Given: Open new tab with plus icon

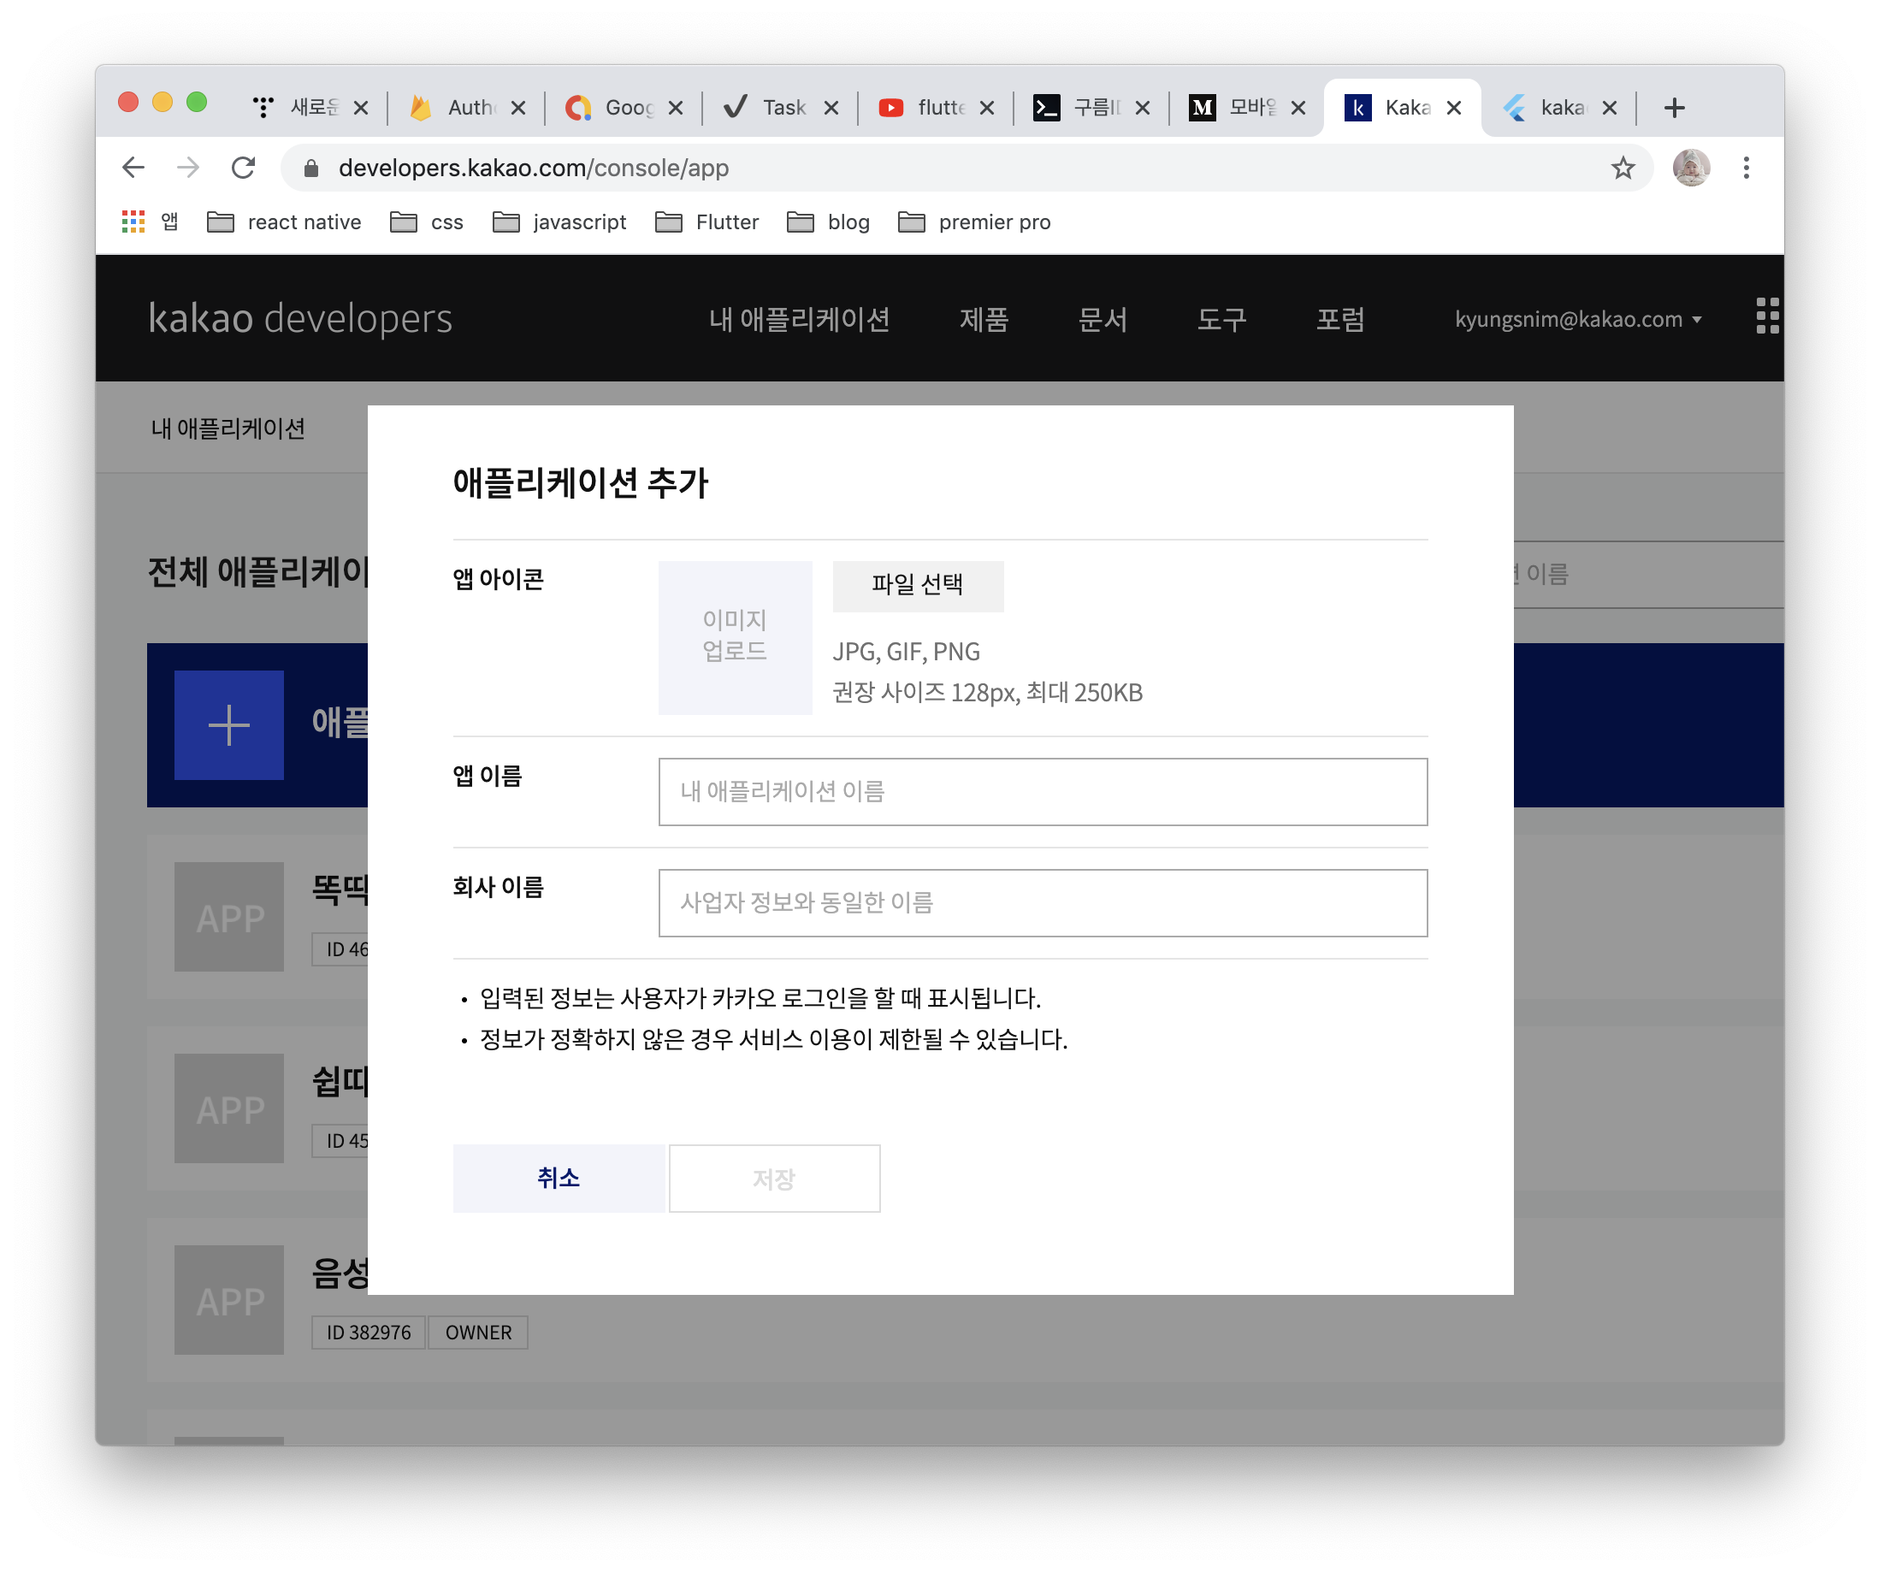Looking at the screenshot, I should pyautogui.click(x=1673, y=108).
